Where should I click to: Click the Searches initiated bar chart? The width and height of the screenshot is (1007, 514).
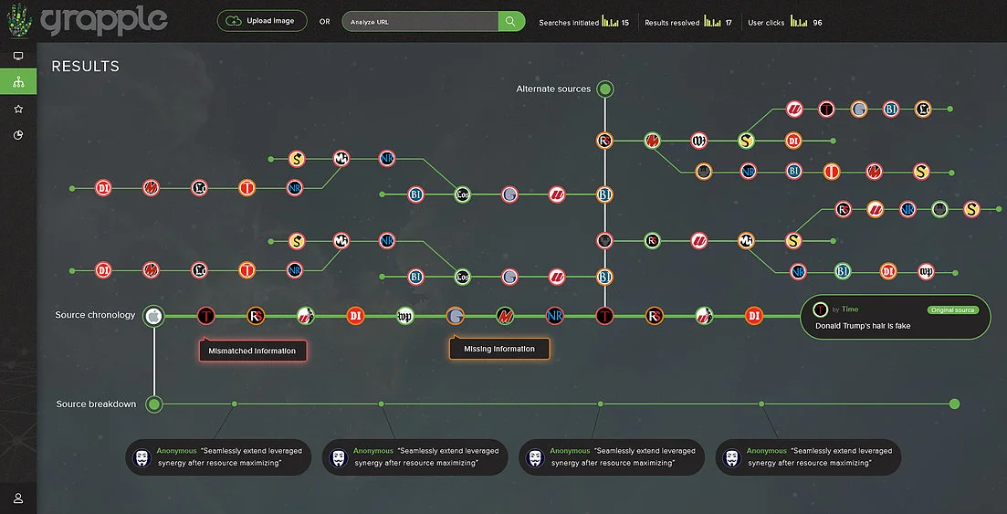[x=610, y=21]
